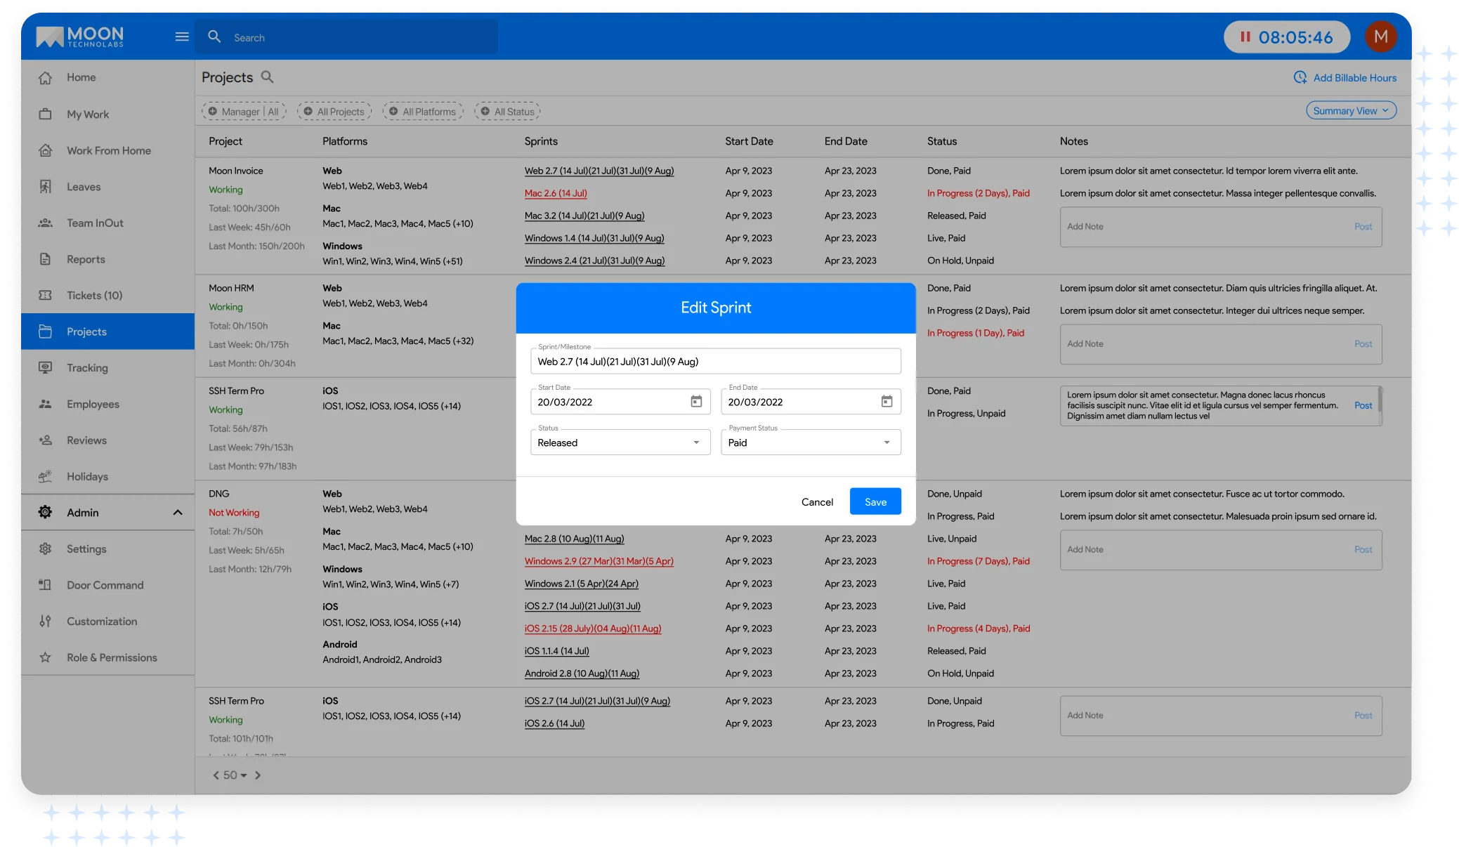
Task: Go to the previous page arrow
Action: [216, 775]
